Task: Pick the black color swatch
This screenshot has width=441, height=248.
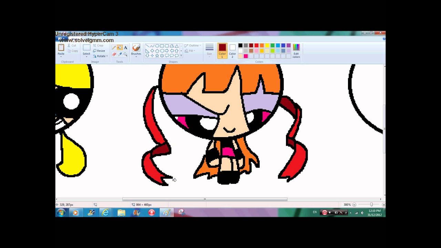Action: (x=240, y=45)
